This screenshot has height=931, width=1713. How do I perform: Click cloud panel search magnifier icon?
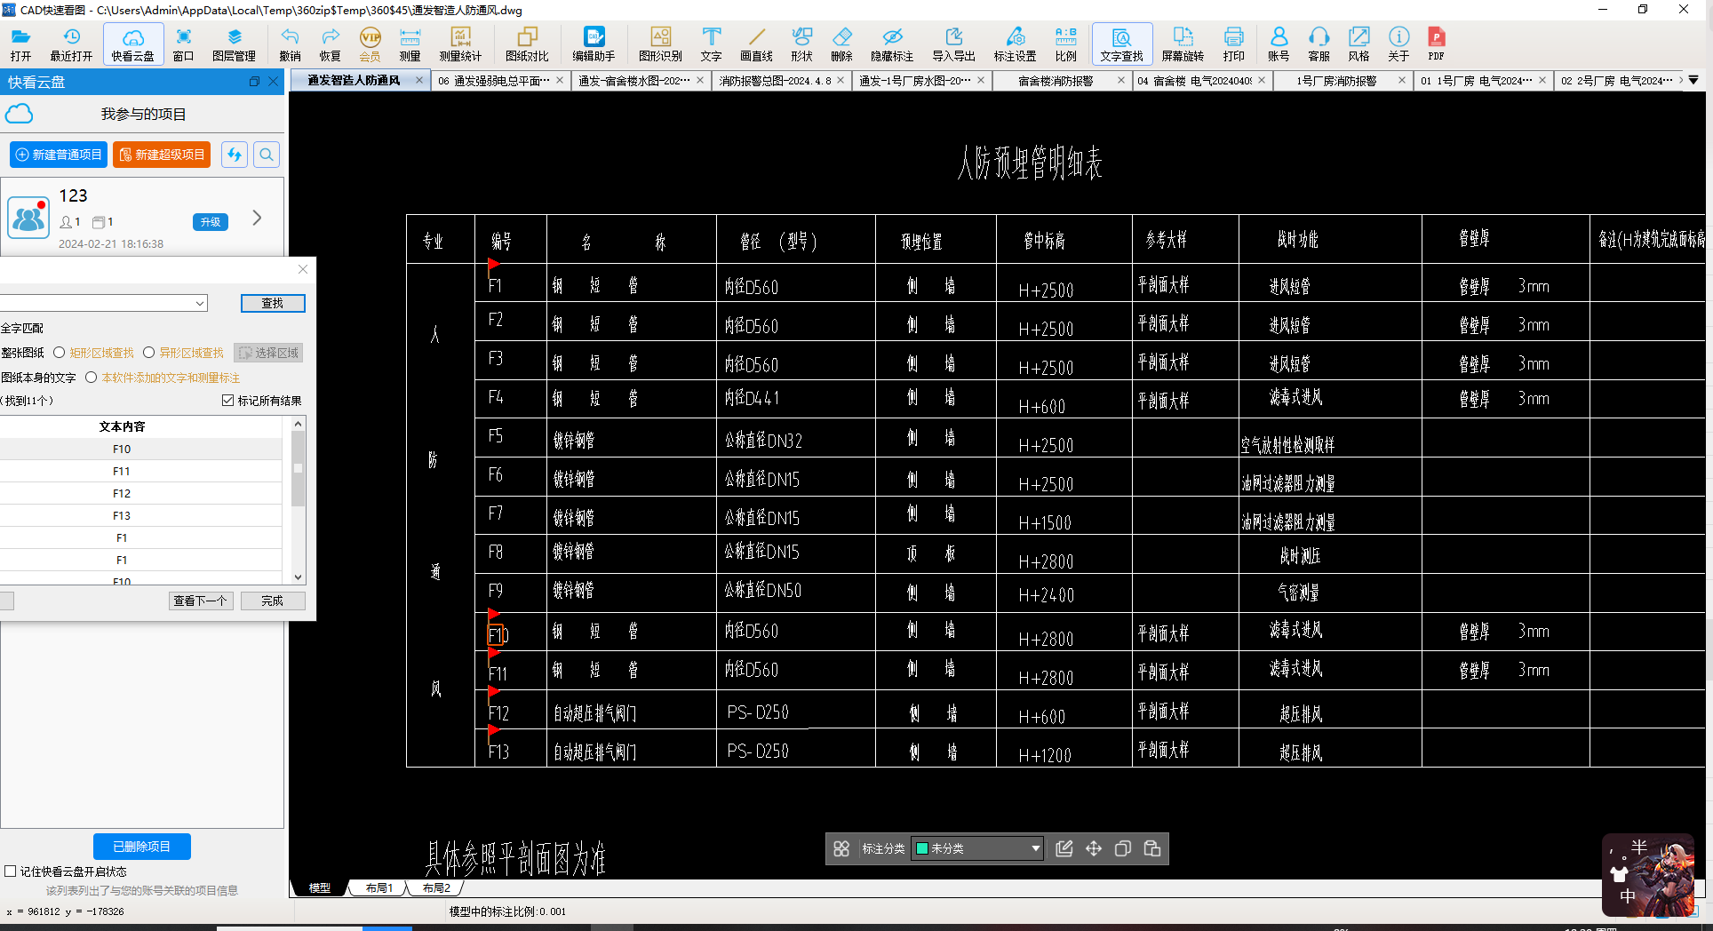click(267, 155)
